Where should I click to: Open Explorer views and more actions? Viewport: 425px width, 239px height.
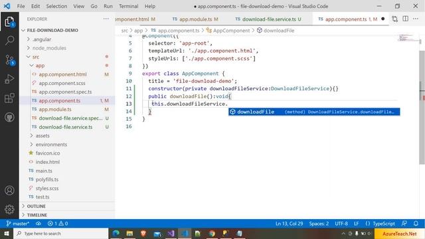pos(106,19)
